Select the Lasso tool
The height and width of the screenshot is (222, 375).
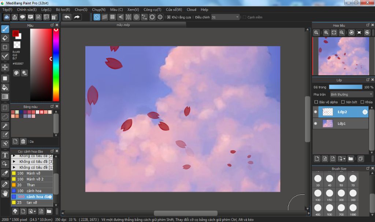(x=5, y=117)
